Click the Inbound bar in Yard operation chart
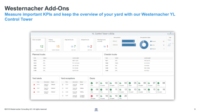 coord(128,41)
